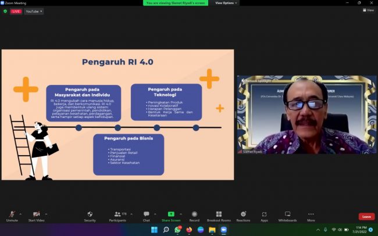Click the green encryption shield icon
The image size is (378, 236).
tap(5, 11)
